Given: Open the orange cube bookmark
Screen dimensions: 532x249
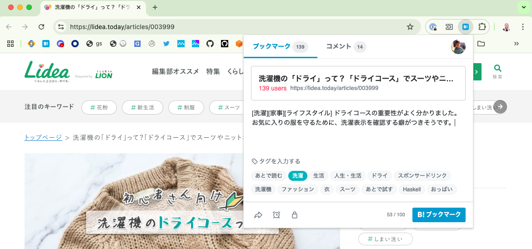Looking at the screenshot, I should point(239,44).
